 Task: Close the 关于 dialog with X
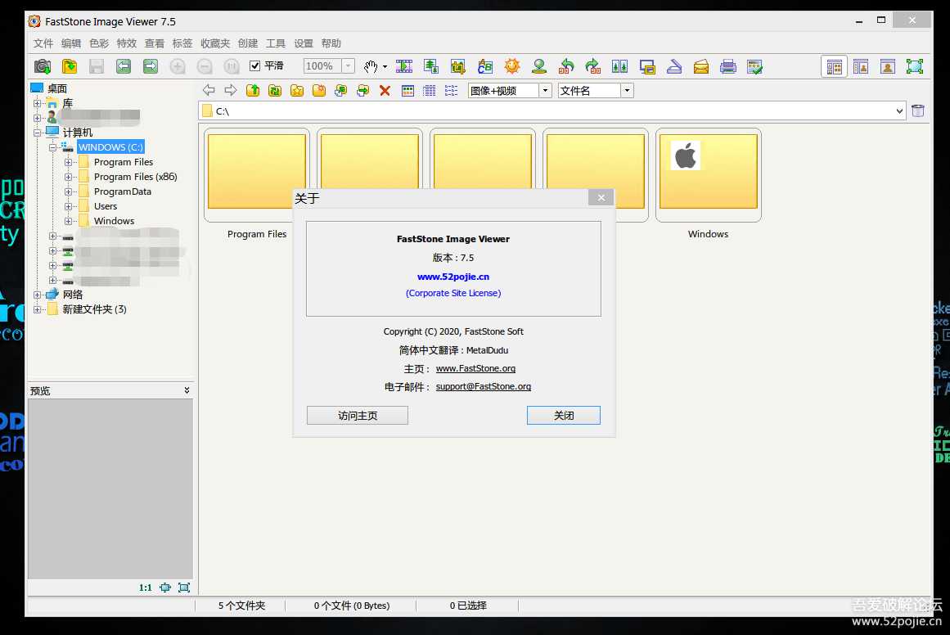tap(601, 197)
